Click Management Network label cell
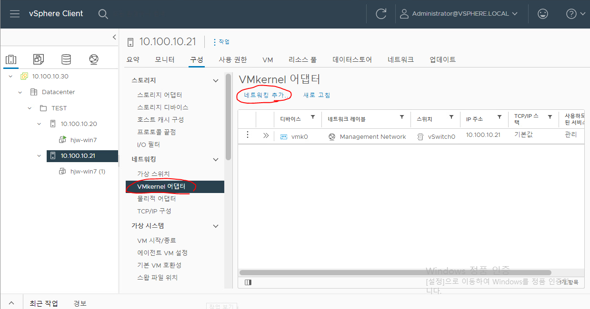The height and width of the screenshot is (309, 590). (x=367, y=136)
